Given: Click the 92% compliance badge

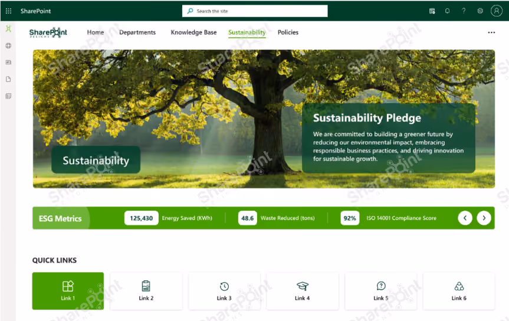Looking at the screenshot, I should [350, 218].
